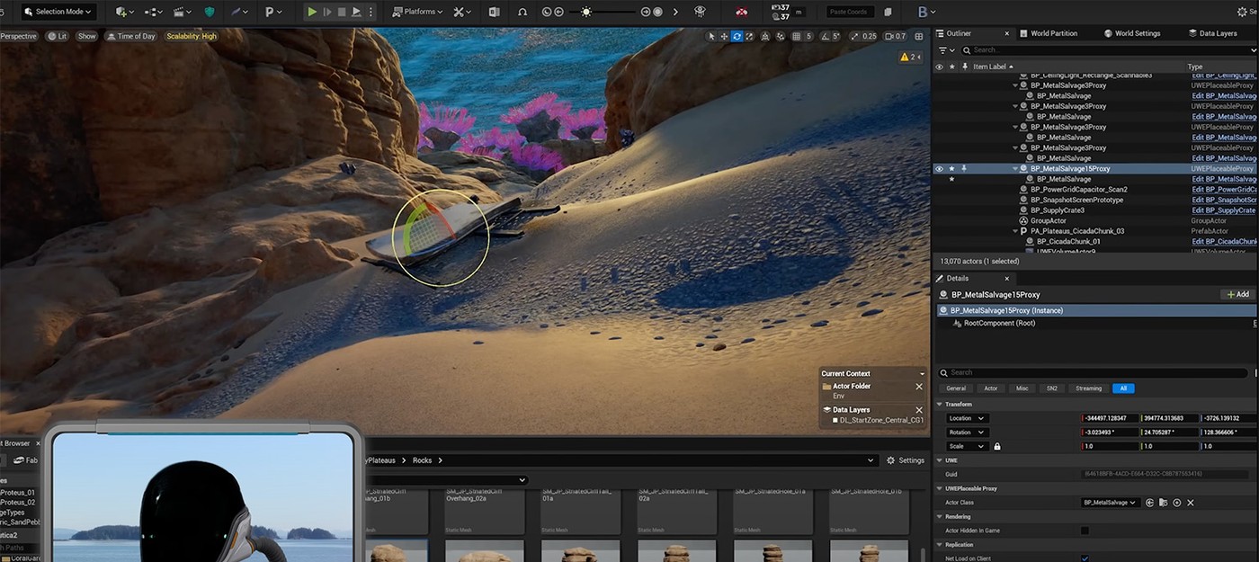Viewport: 1259px width, 562px height.
Task: Activate the highlighted rotate gizmo tool
Action: click(x=737, y=36)
